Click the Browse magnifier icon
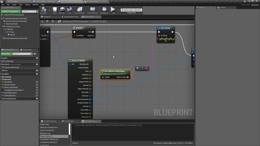Image resolution: width=260 pixels, height=146 pixels. tap(62, 10)
